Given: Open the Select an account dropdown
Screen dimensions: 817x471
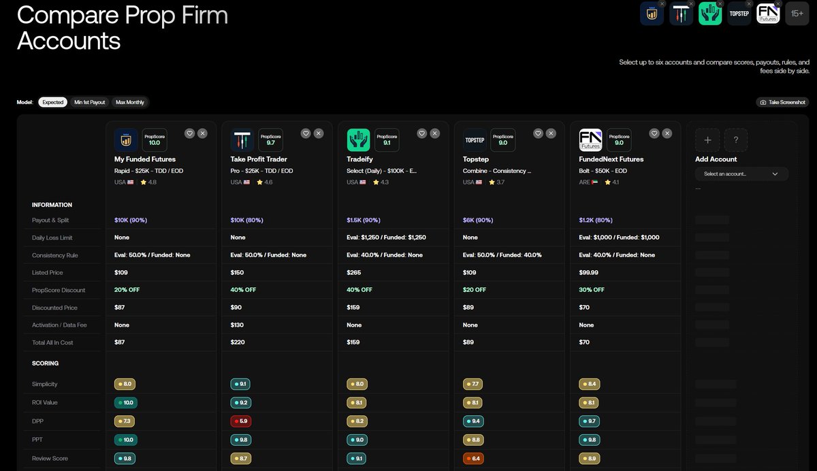Looking at the screenshot, I should coord(741,174).
